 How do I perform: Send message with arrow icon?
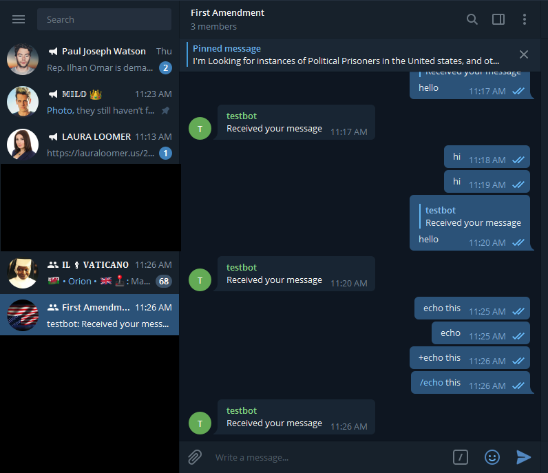[523, 457]
